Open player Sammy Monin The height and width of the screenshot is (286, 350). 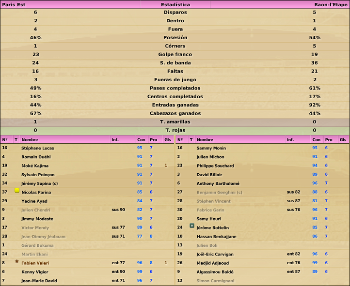(211, 148)
